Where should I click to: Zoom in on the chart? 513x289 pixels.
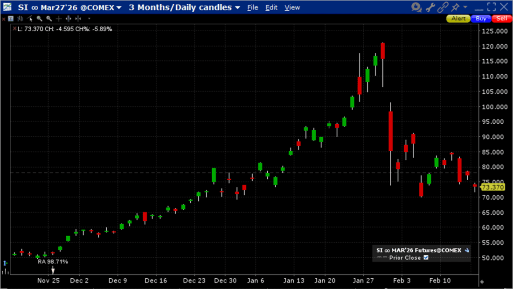click(x=39, y=18)
